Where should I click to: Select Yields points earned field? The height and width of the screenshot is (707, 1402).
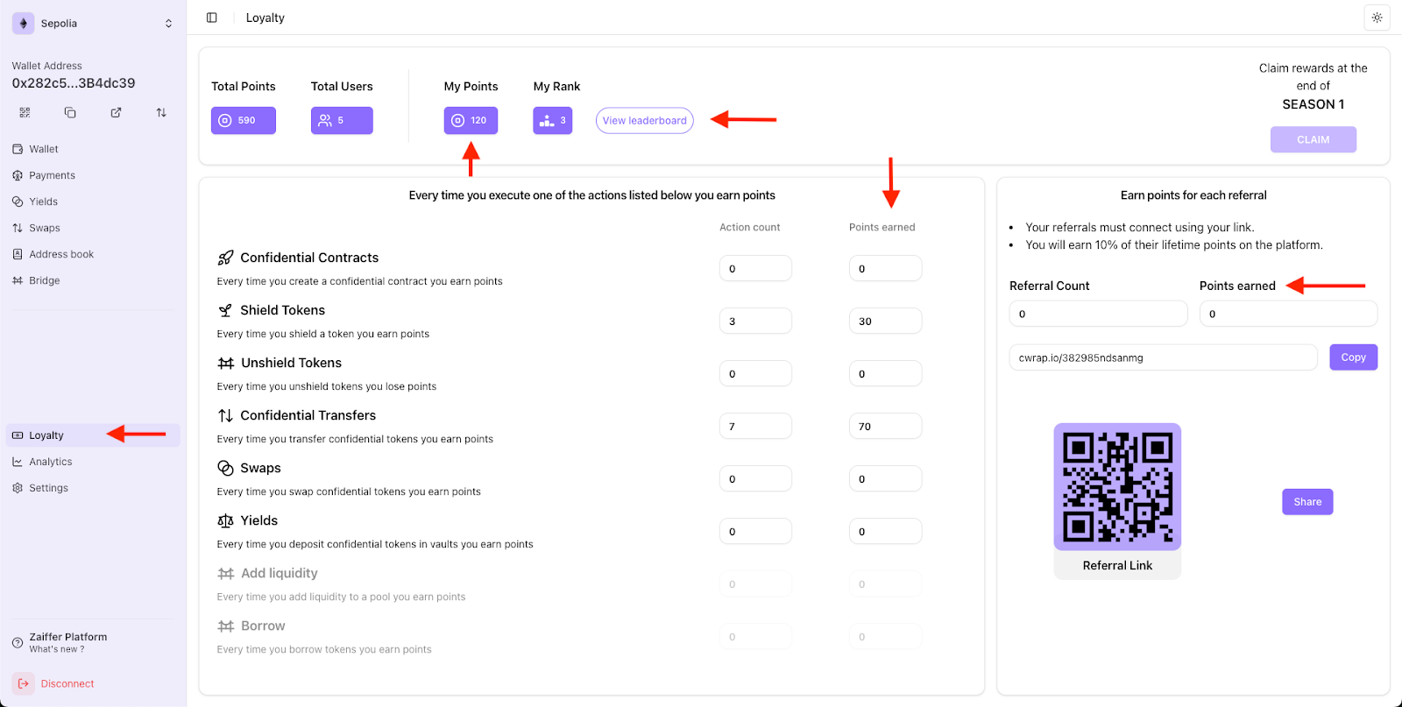(x=885, y=531)
